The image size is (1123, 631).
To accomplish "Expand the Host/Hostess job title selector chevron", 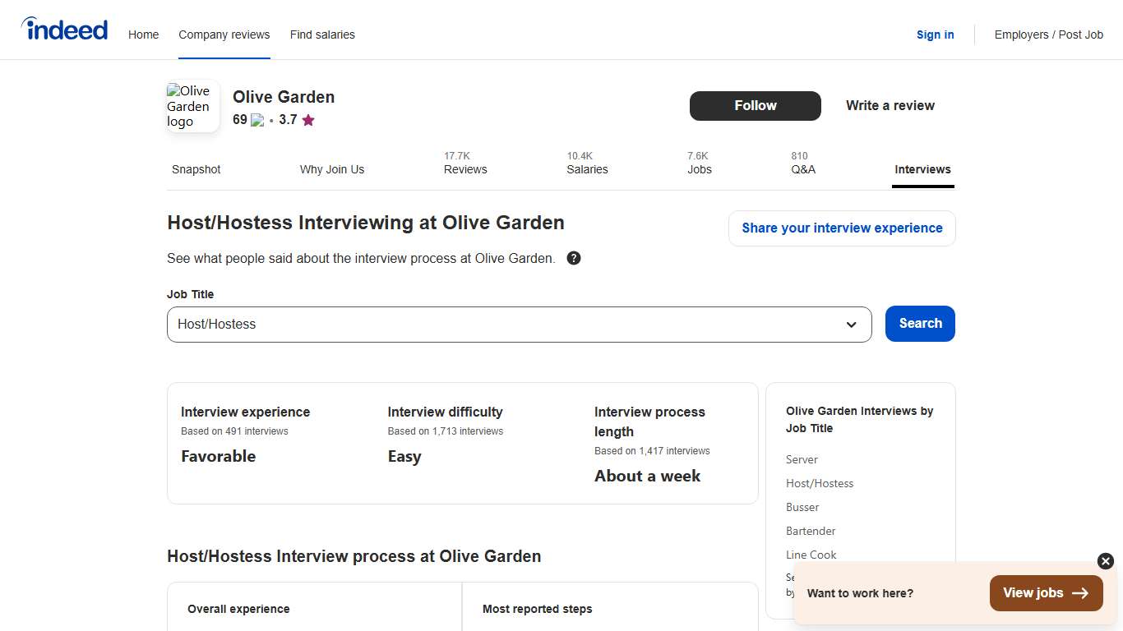I will pyautogui.click(x=851, y=325).
